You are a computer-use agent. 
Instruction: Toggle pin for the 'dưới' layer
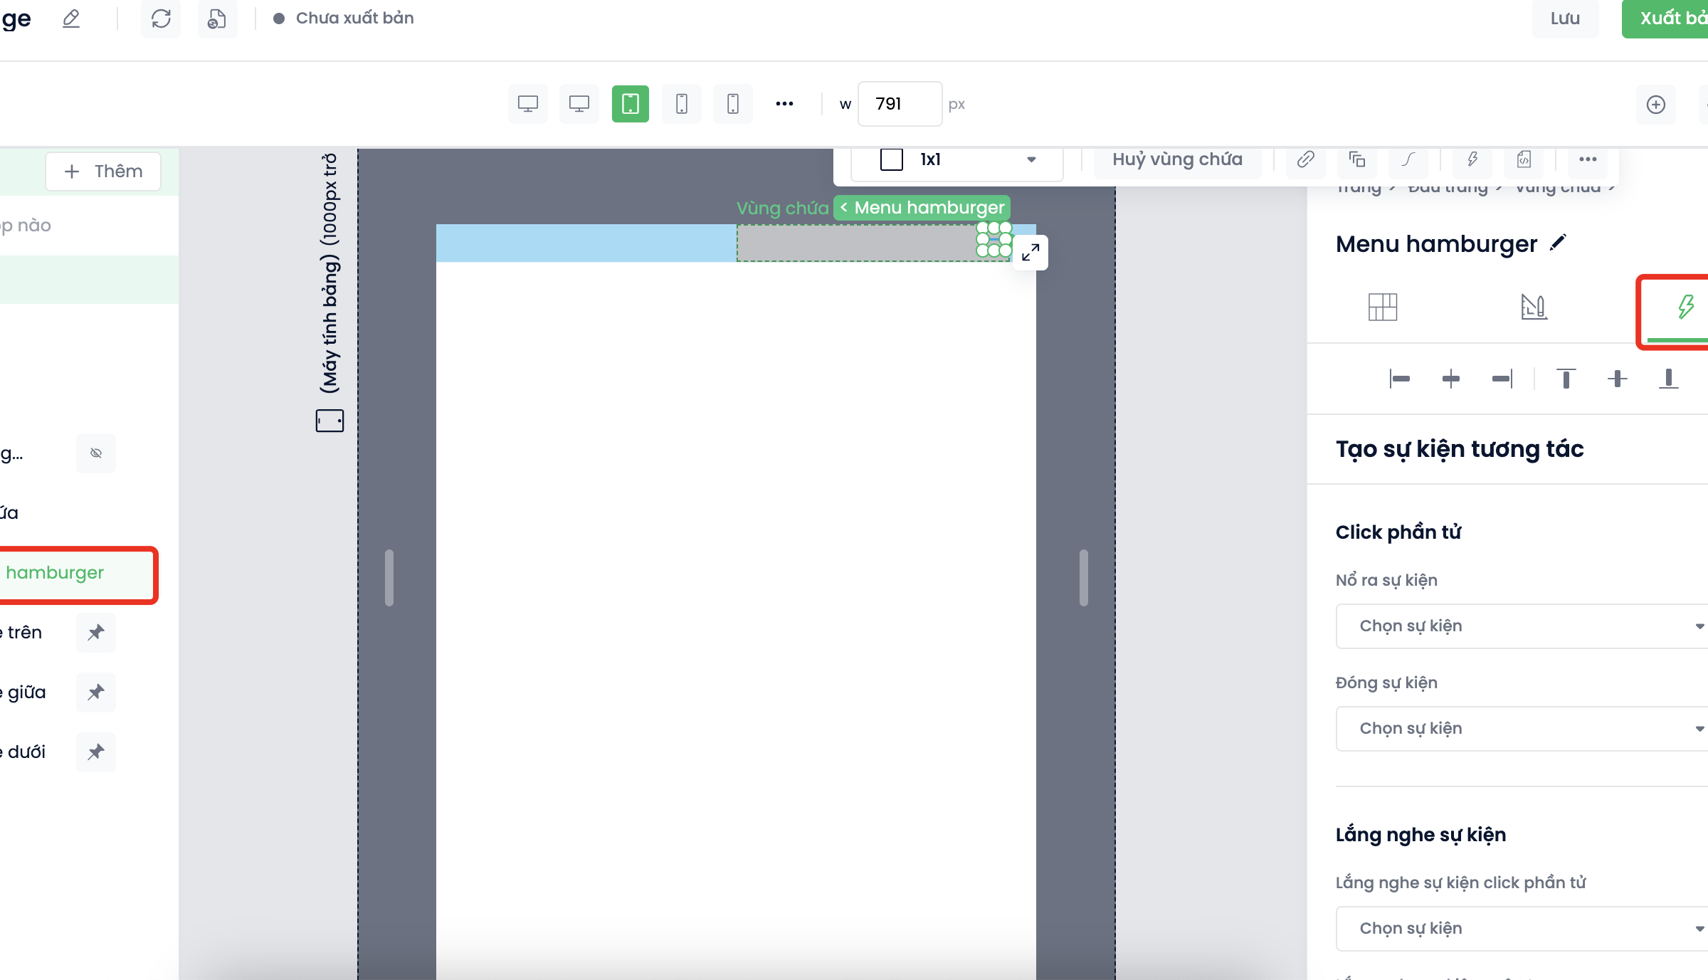pos(96,752)
